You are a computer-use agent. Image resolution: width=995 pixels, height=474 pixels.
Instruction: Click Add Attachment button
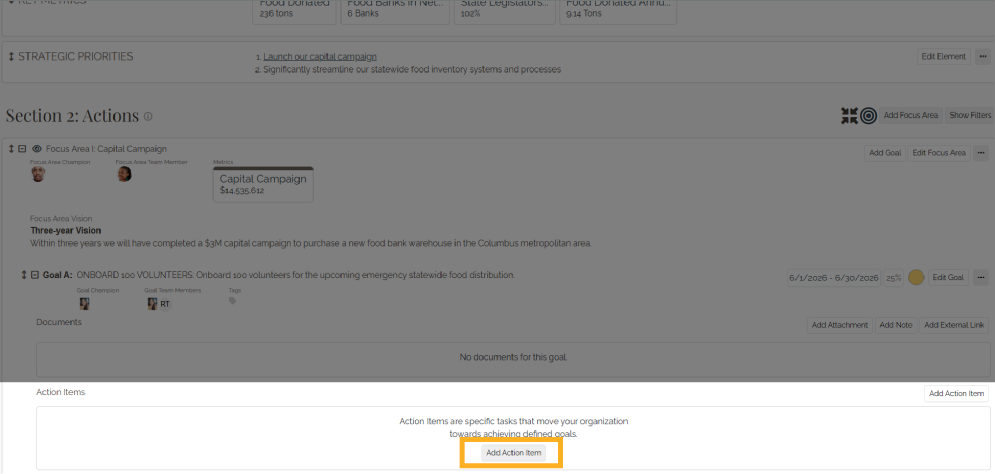(840, 325)
